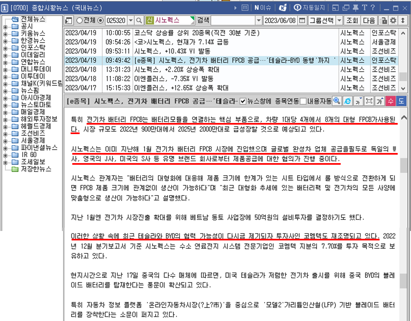Click the T text icon in title bar
Screen dimensions: 411x321
point(364,8)
